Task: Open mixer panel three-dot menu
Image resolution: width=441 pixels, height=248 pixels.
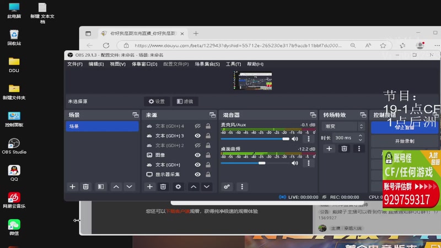Action: (x=242, y=187)
